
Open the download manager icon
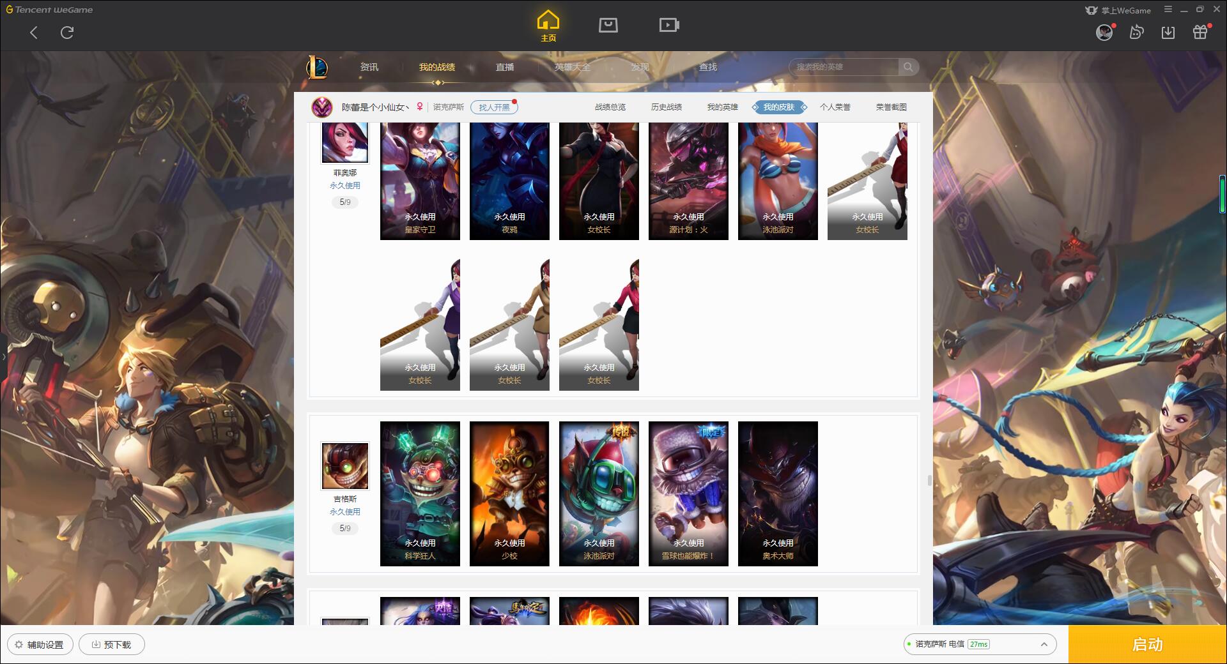pyautogui.click(x=1168, y=33)
